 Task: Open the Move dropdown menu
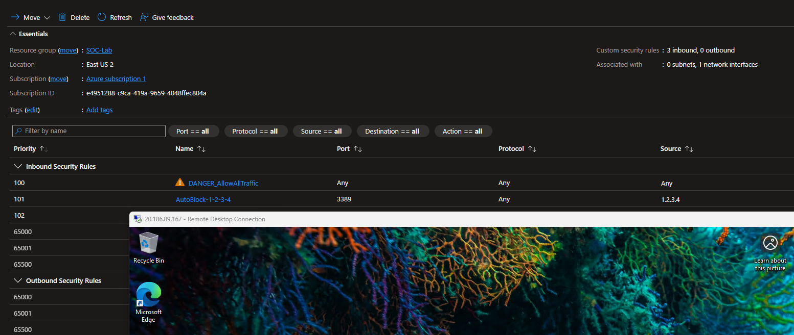47,18
